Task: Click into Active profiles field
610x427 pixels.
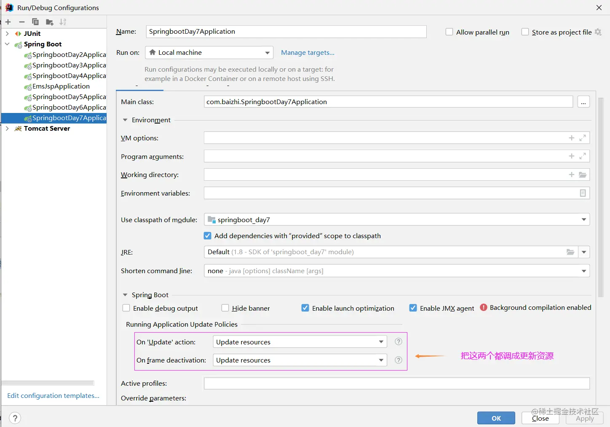Action: point(397,383)
